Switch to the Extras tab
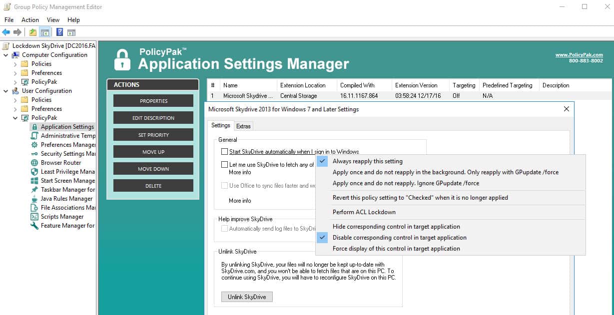The height and width of the screenshot is (315, 614). click(244, 126)
